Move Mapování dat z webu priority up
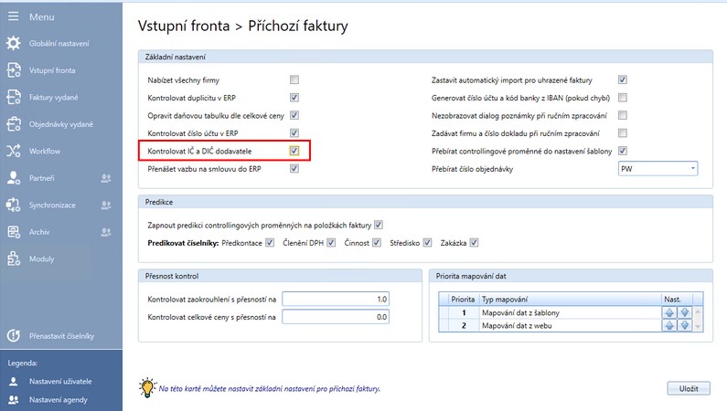 pyautogui.click(x=669, y=325)
